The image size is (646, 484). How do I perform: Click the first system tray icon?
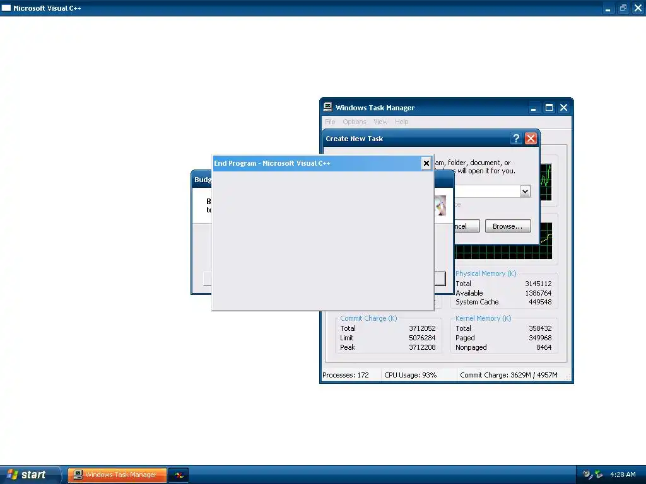click(x=587, y=475)
